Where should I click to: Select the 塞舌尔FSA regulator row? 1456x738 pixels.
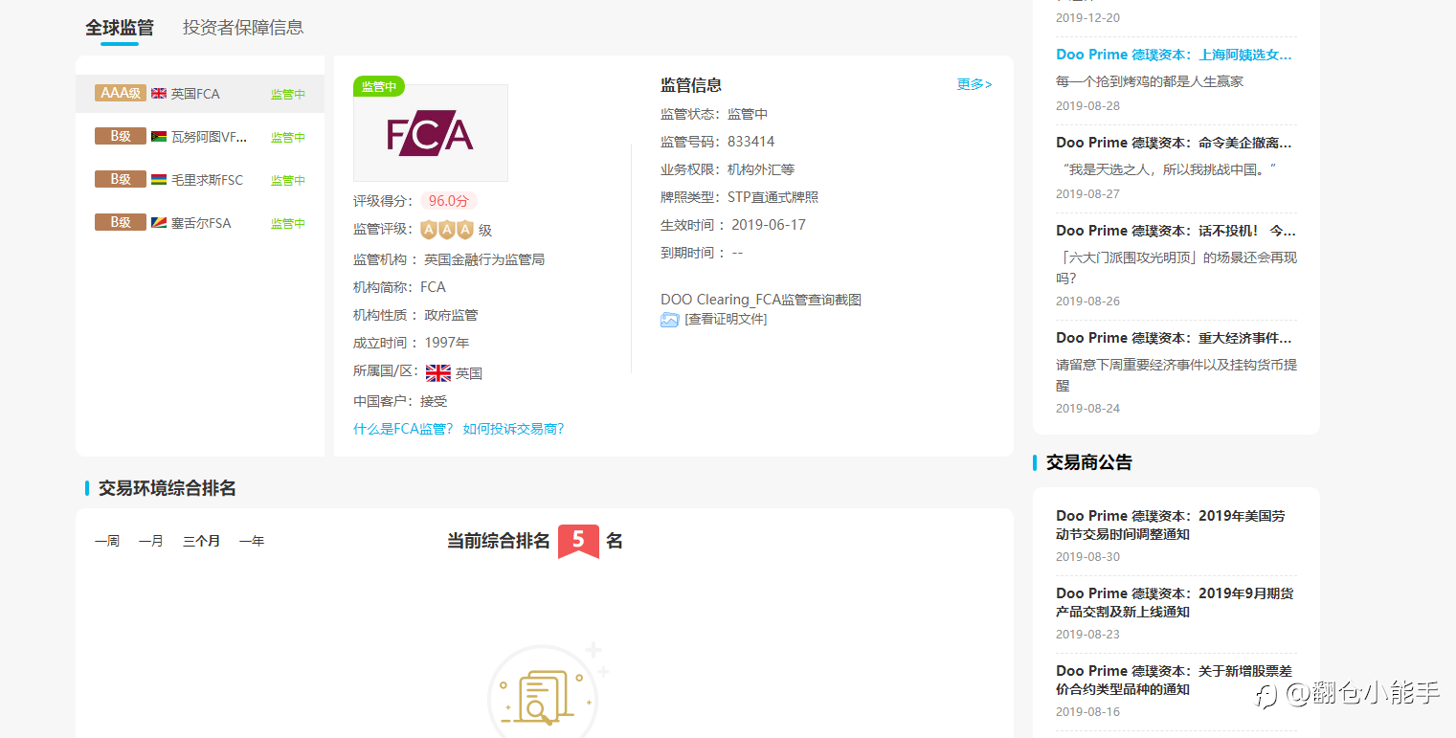pyautogui.click(x=200, y=223)
